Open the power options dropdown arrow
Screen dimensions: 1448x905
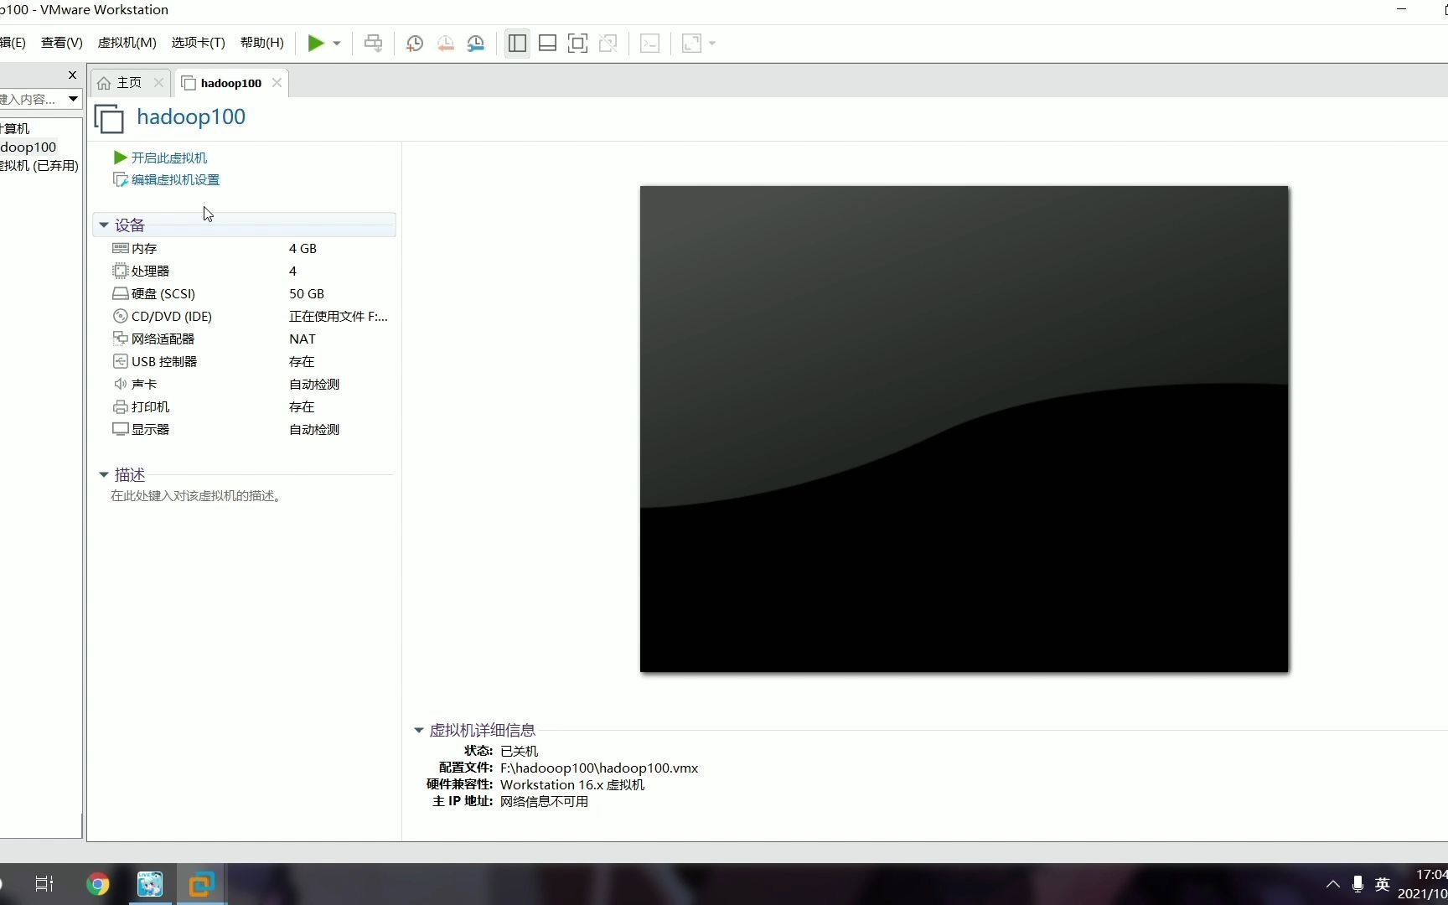[x=337, y=44]
